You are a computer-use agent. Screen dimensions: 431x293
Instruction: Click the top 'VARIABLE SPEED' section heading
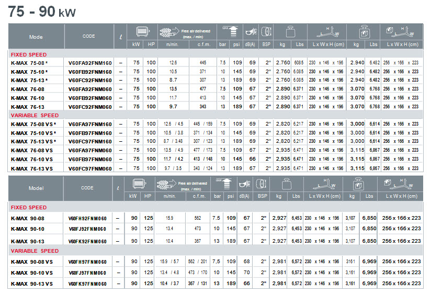(35, 115)
